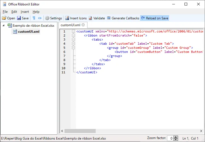The width and height of the screenshot is (205, 142).
Task: Toggle whitespace paragraph mark icon
Action: [34, 18]
